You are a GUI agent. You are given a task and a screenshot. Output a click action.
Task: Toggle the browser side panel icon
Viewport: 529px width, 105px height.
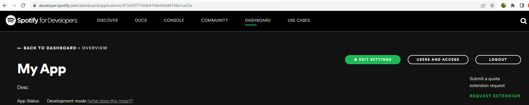point(522,5)
